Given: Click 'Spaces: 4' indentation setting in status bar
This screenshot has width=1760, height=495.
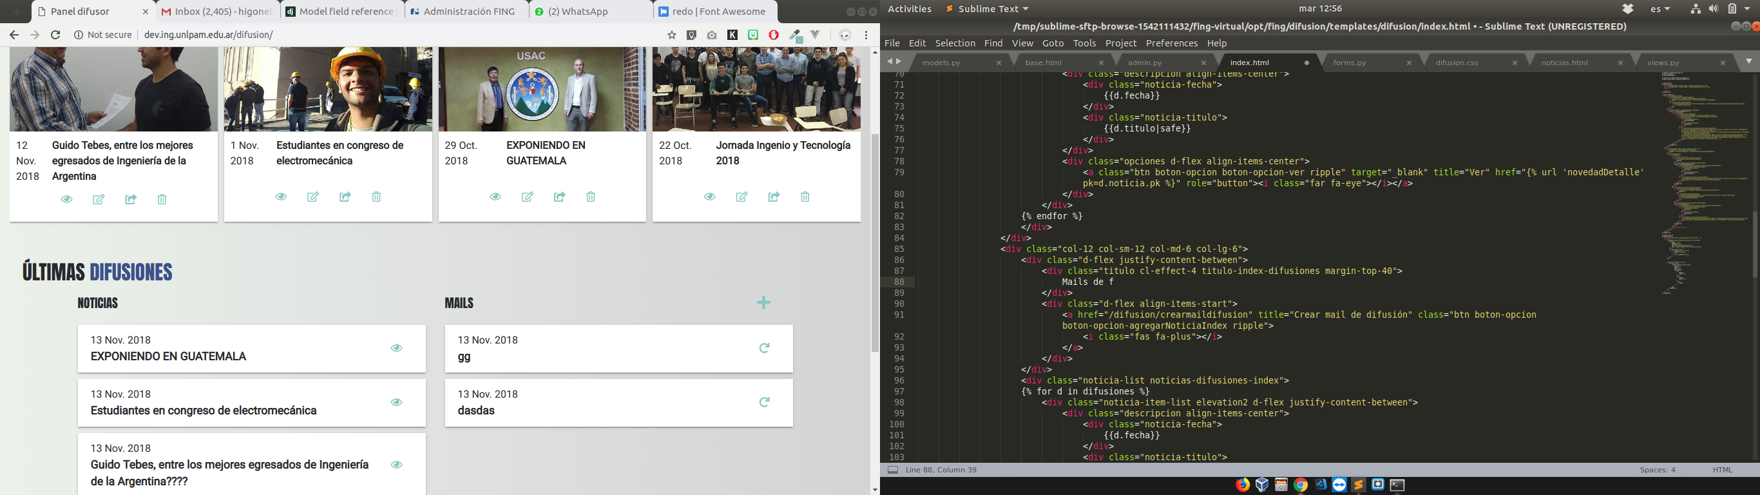Looking at the screenshot, I should click(1658, 470).
